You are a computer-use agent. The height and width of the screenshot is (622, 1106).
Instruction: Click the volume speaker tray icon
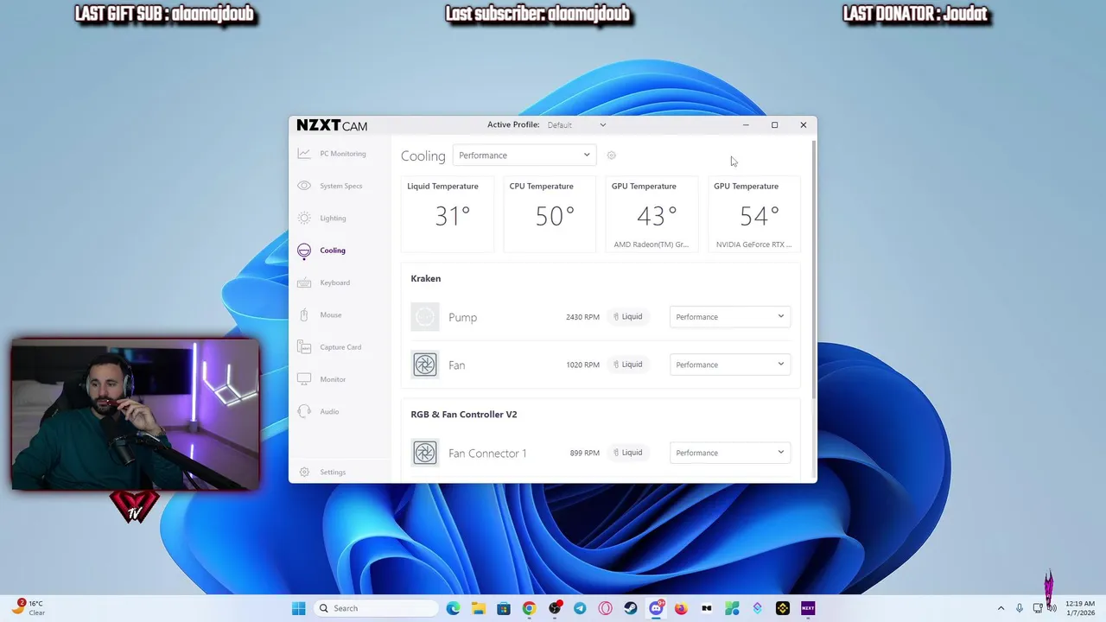(1052, 608)
